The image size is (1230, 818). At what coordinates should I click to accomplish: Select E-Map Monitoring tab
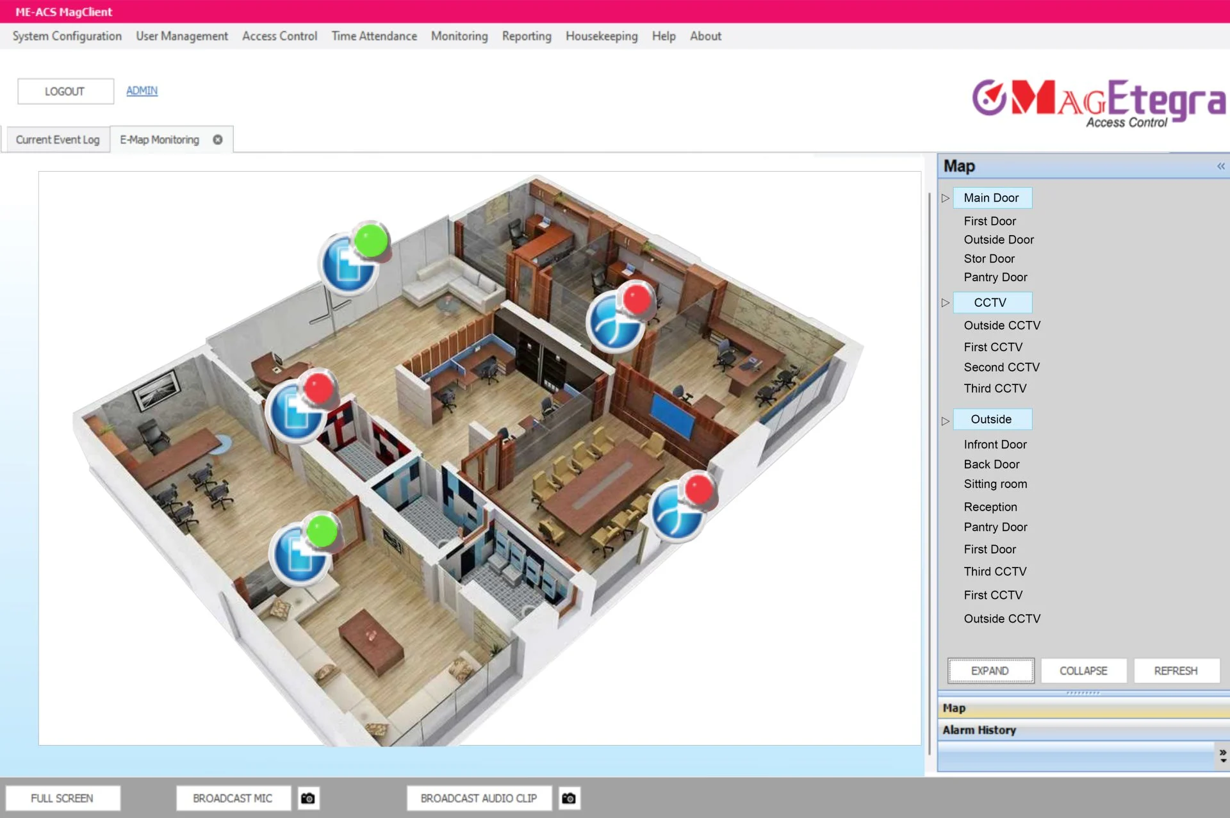point(160,139)
